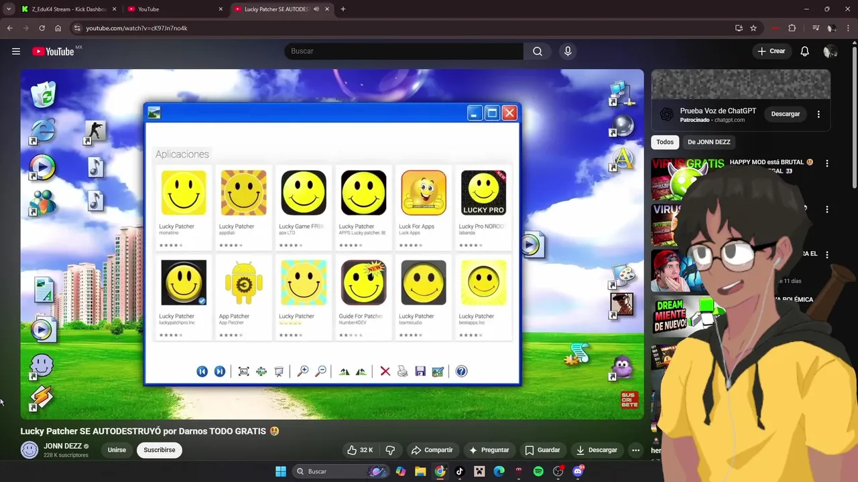
Task: Click the Preguntar button
Action: pos(489,450)
